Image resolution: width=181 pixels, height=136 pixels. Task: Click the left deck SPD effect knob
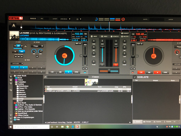coord(40,51)
